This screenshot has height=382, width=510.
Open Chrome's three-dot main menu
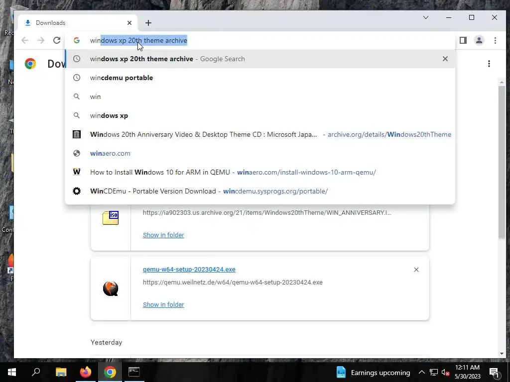tap(495, 40)
